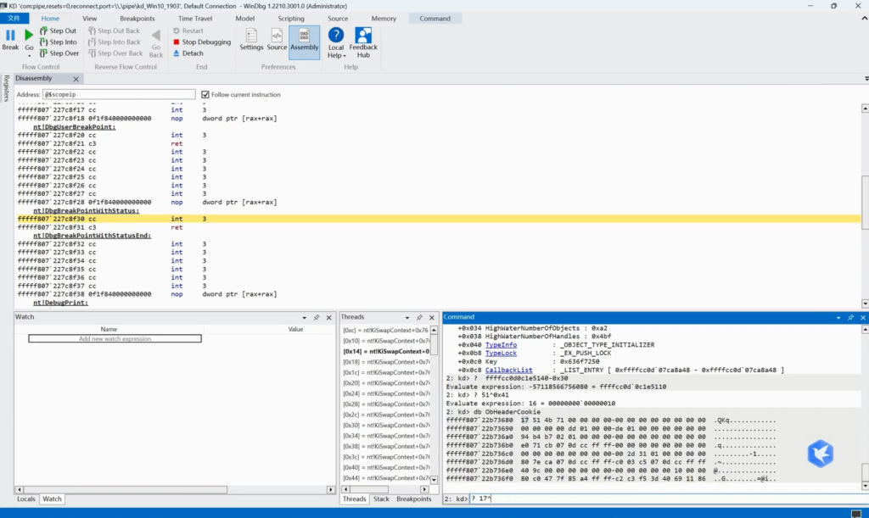The image size is (869, 518).
Task: Click Step Over Back
Action: coord(115,53)
